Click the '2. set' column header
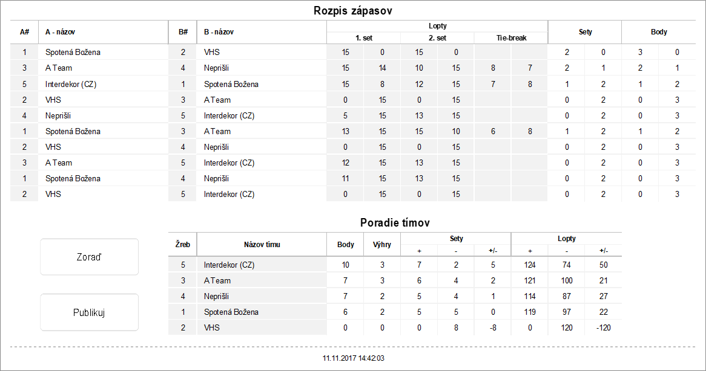This screenshot has width=706, height=371. point(437,37)
